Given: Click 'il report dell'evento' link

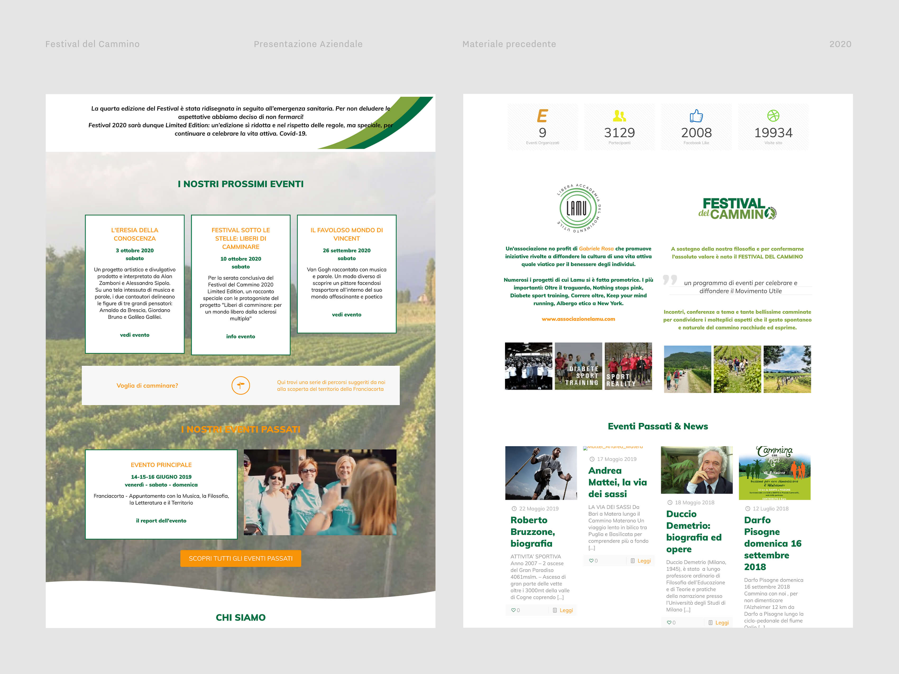Looking at the screenshot, I should pos(161,520).
